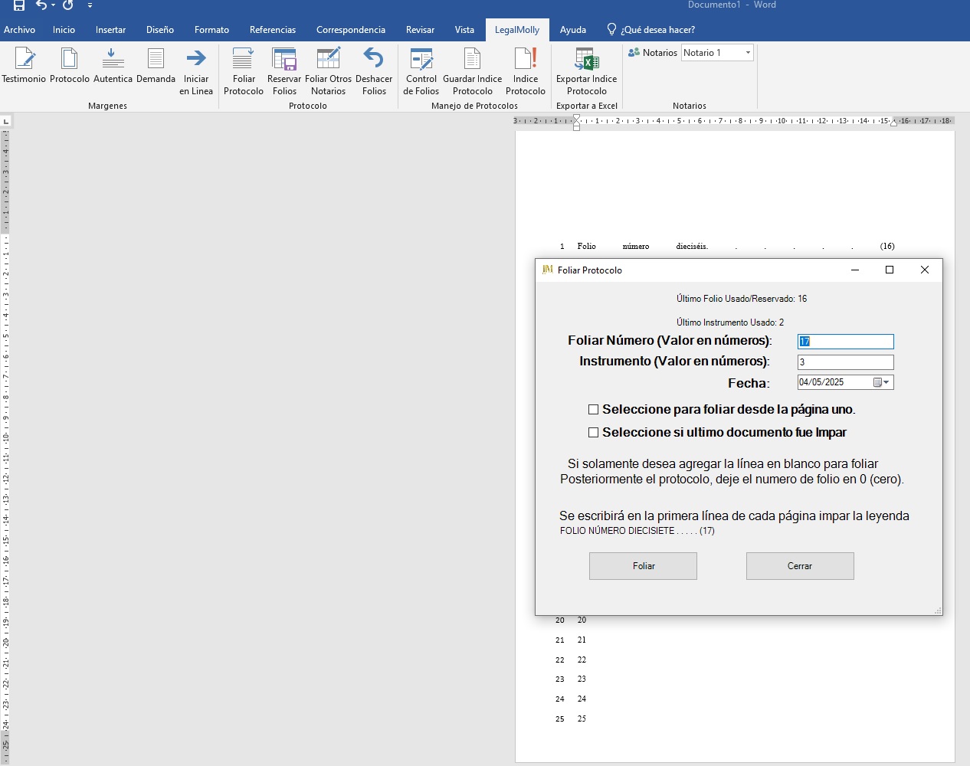Open the Diseño tab
Viewport: 970px width, 766px height.
point(160,30)
